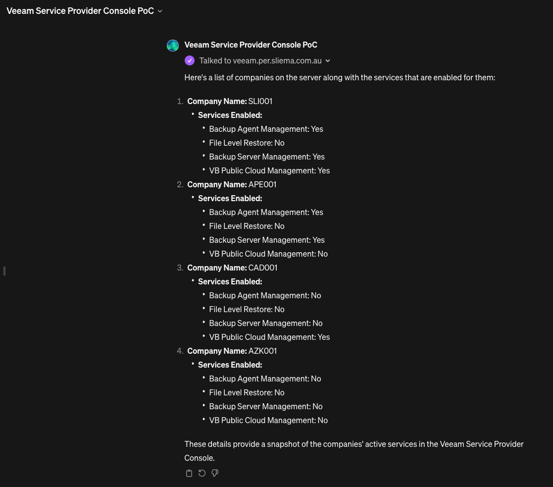Click company name CAD001
The image size is (553, 487).
(262, 268)
